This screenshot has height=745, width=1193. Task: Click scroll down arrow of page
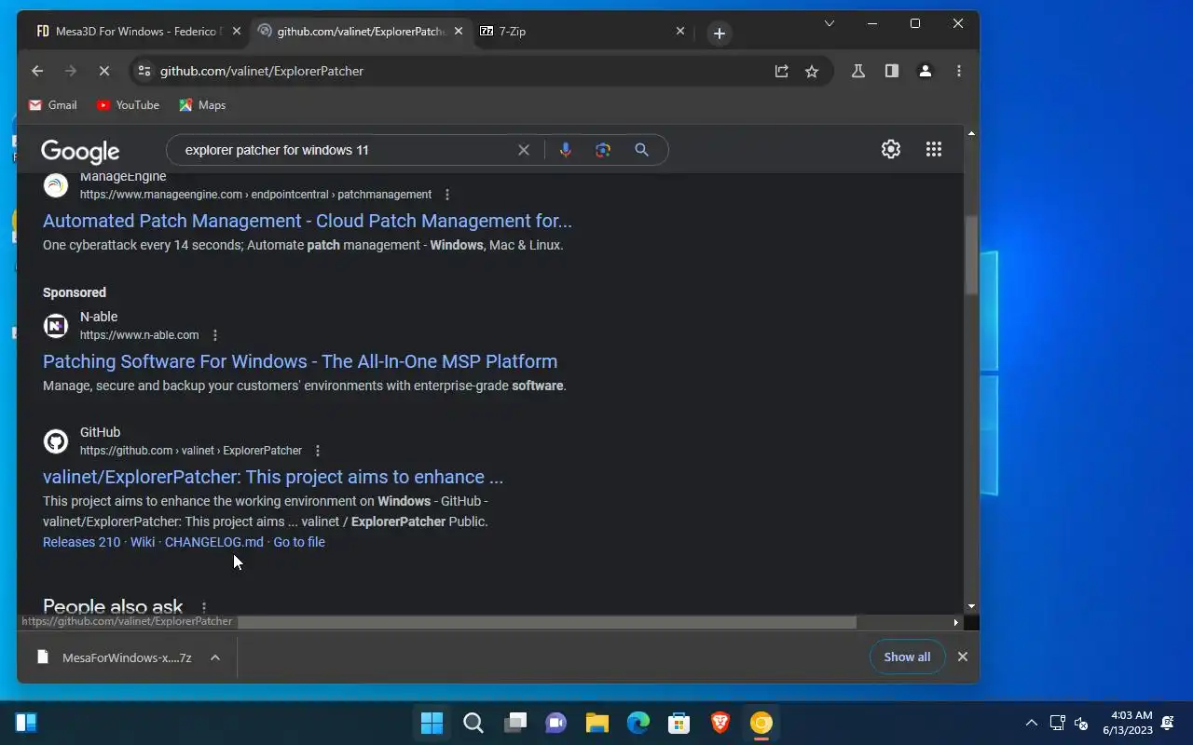971,606
